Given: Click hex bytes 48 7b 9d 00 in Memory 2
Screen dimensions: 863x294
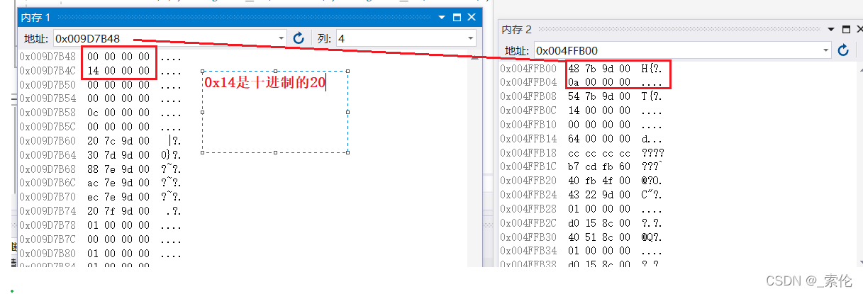Looking at the screenshot, I should 599,69.
